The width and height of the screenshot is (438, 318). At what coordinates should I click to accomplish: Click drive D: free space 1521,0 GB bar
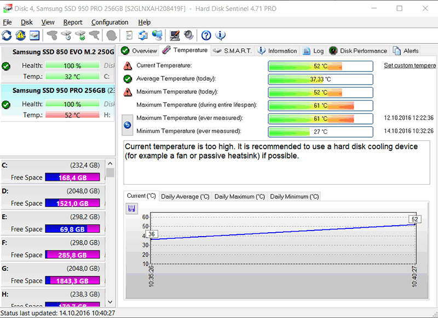coord(72,203)
